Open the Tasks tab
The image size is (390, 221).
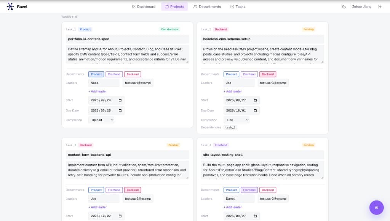238,7
